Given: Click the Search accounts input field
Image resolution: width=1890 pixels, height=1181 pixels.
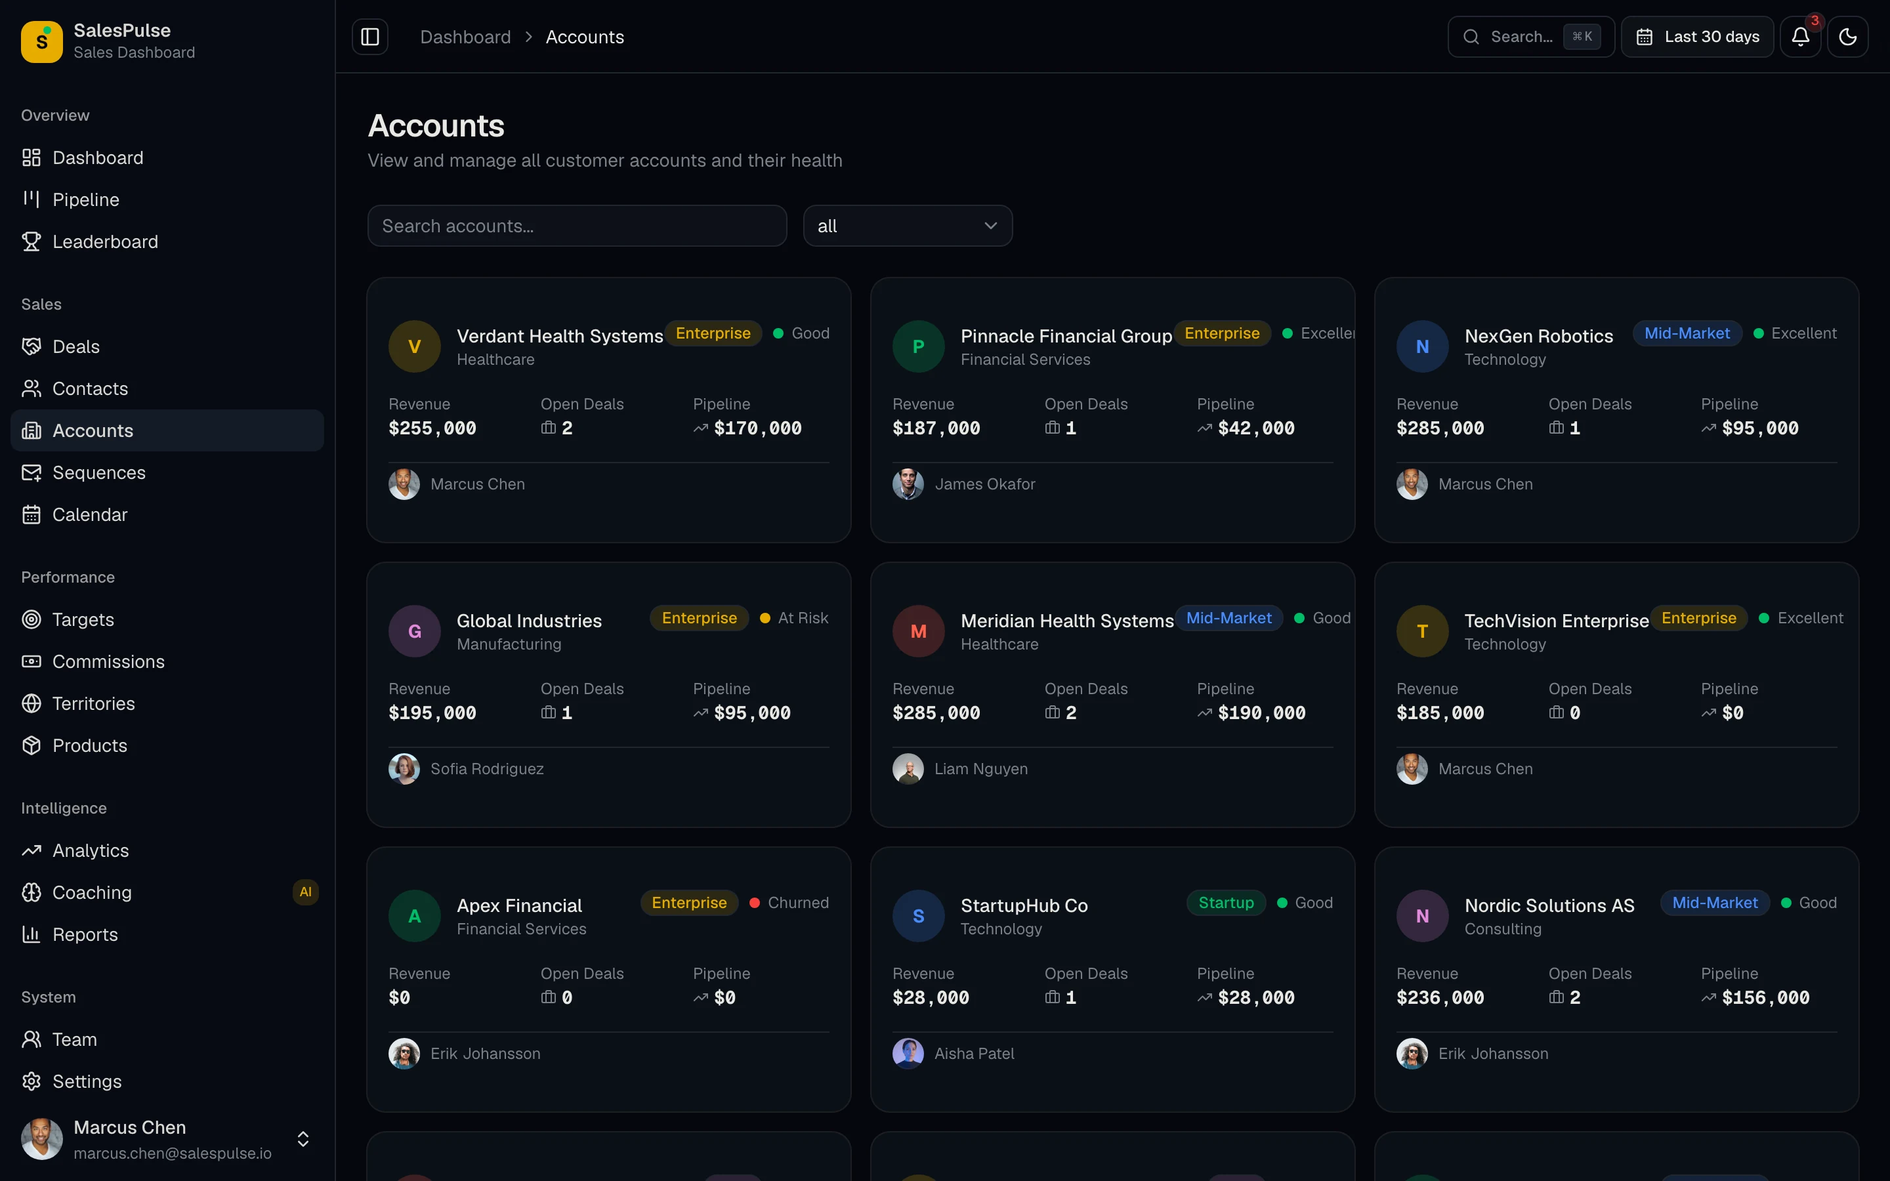Looking at the screenshot, I should click(577, 226).
